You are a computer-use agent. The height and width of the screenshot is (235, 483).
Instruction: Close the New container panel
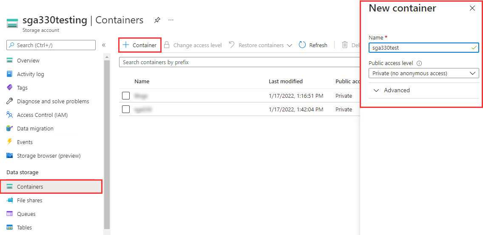(x=472, y=8)
